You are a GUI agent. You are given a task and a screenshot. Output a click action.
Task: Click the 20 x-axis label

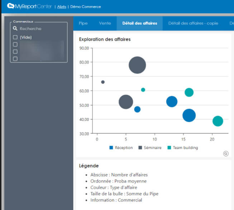(212, 139)
